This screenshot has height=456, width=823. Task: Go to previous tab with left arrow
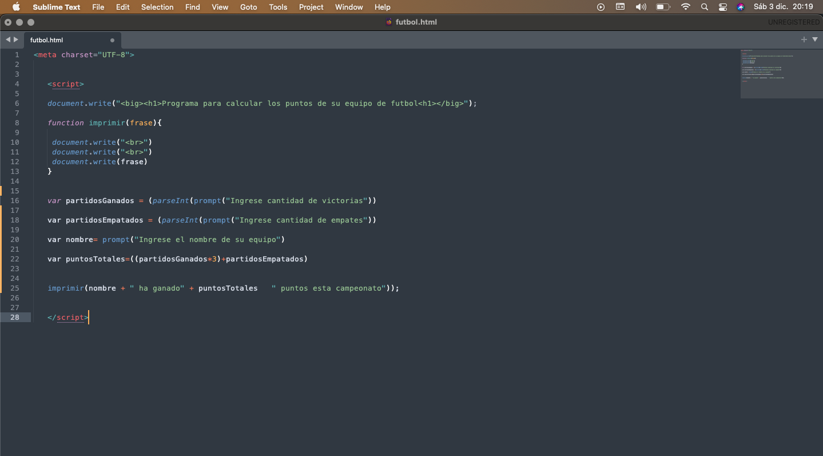(x=8, y=39)
